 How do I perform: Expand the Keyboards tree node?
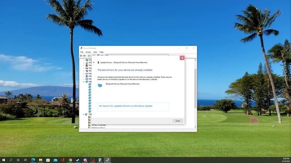84,73
